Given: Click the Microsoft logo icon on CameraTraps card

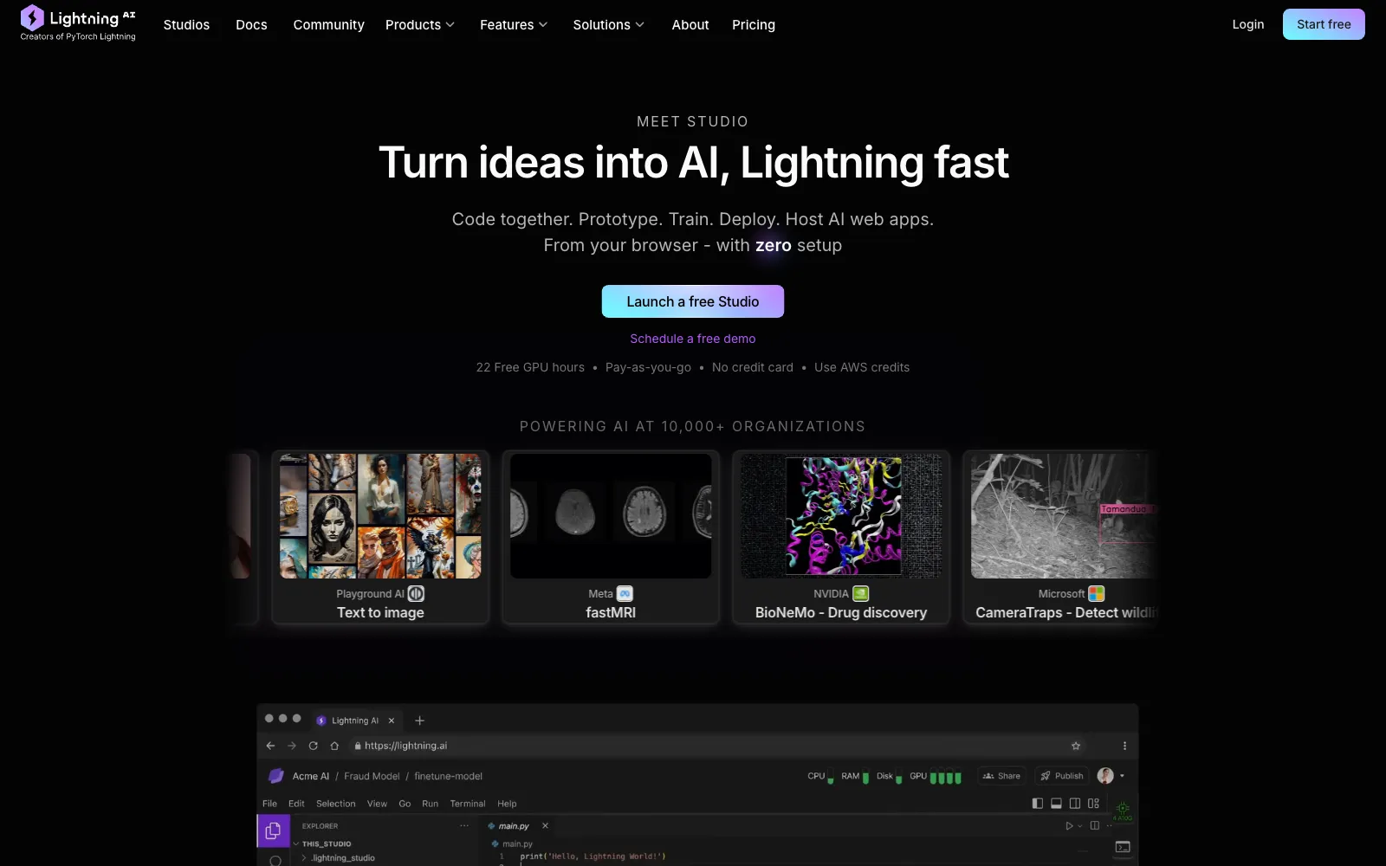Looking at the screenshot, I should [1096, 594].
